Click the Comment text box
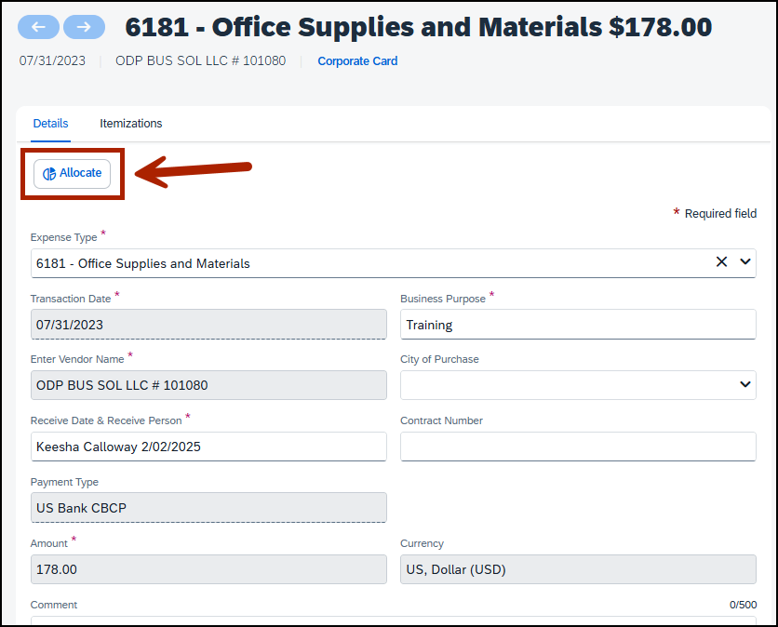 393,621
